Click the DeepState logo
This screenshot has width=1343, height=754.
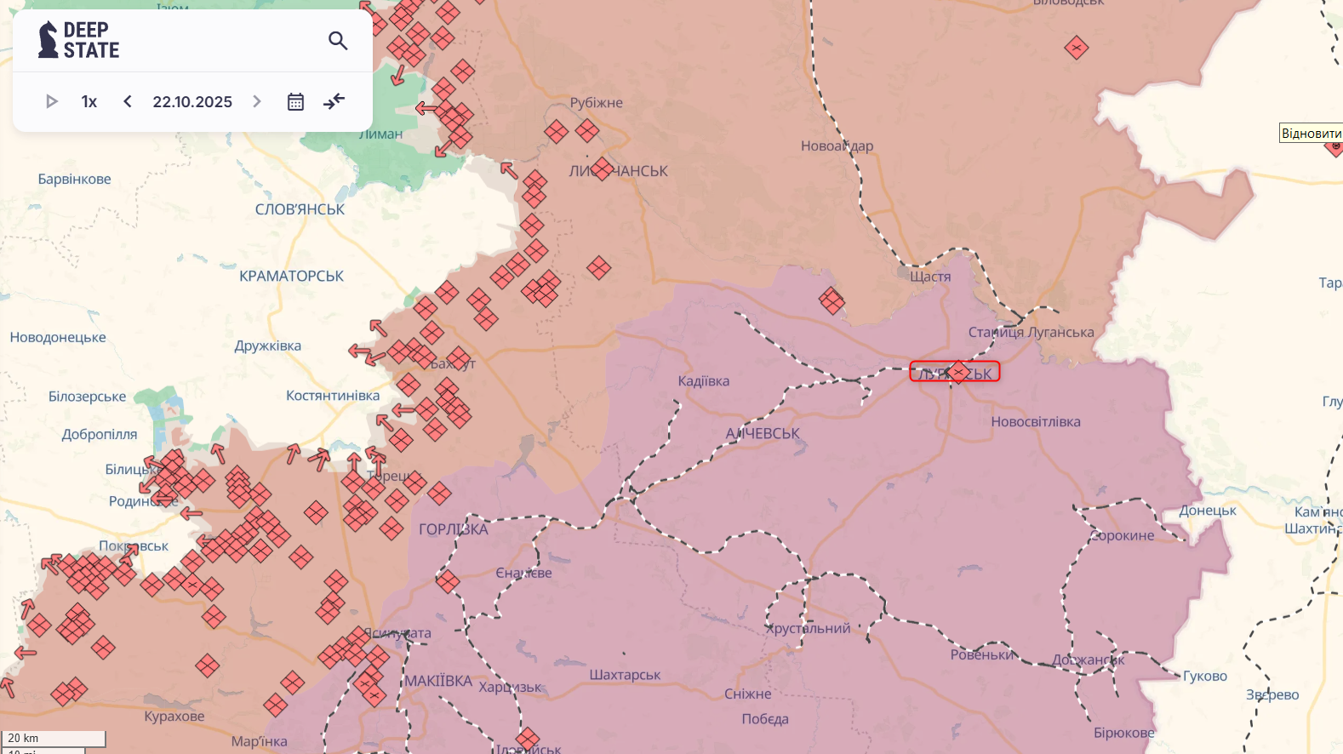pos(78,40)
